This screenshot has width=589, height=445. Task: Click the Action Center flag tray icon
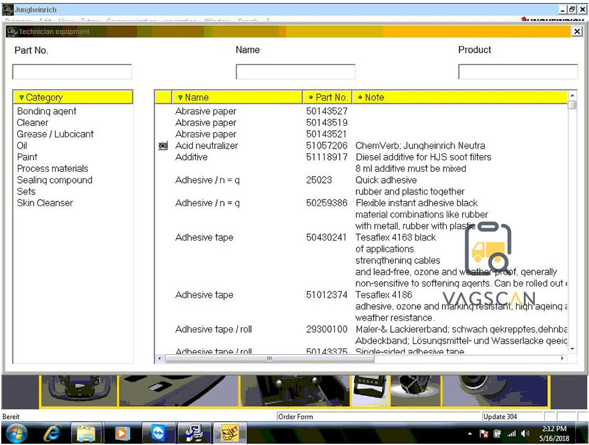(x=484, y=434)
